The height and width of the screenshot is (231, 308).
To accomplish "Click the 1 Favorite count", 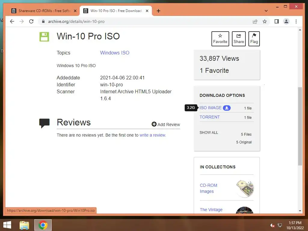I will point(214,70).
